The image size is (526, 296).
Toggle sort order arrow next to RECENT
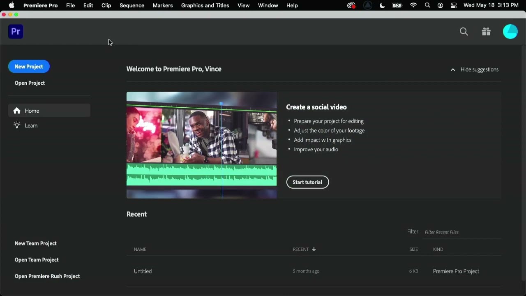pos(314,249)
